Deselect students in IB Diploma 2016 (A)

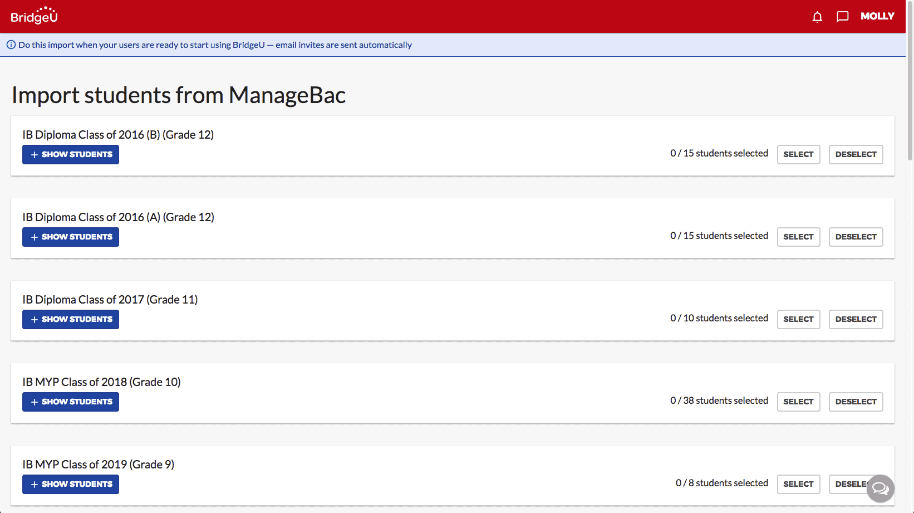[856, 237]
